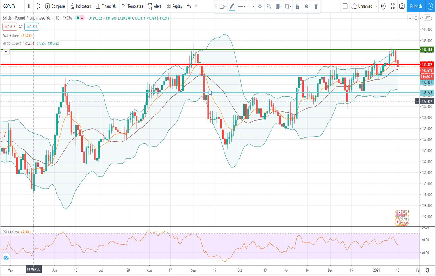Toggle drawing visibility with the eye icon
This screenshot has width=436, height=276.
(307, 6)
